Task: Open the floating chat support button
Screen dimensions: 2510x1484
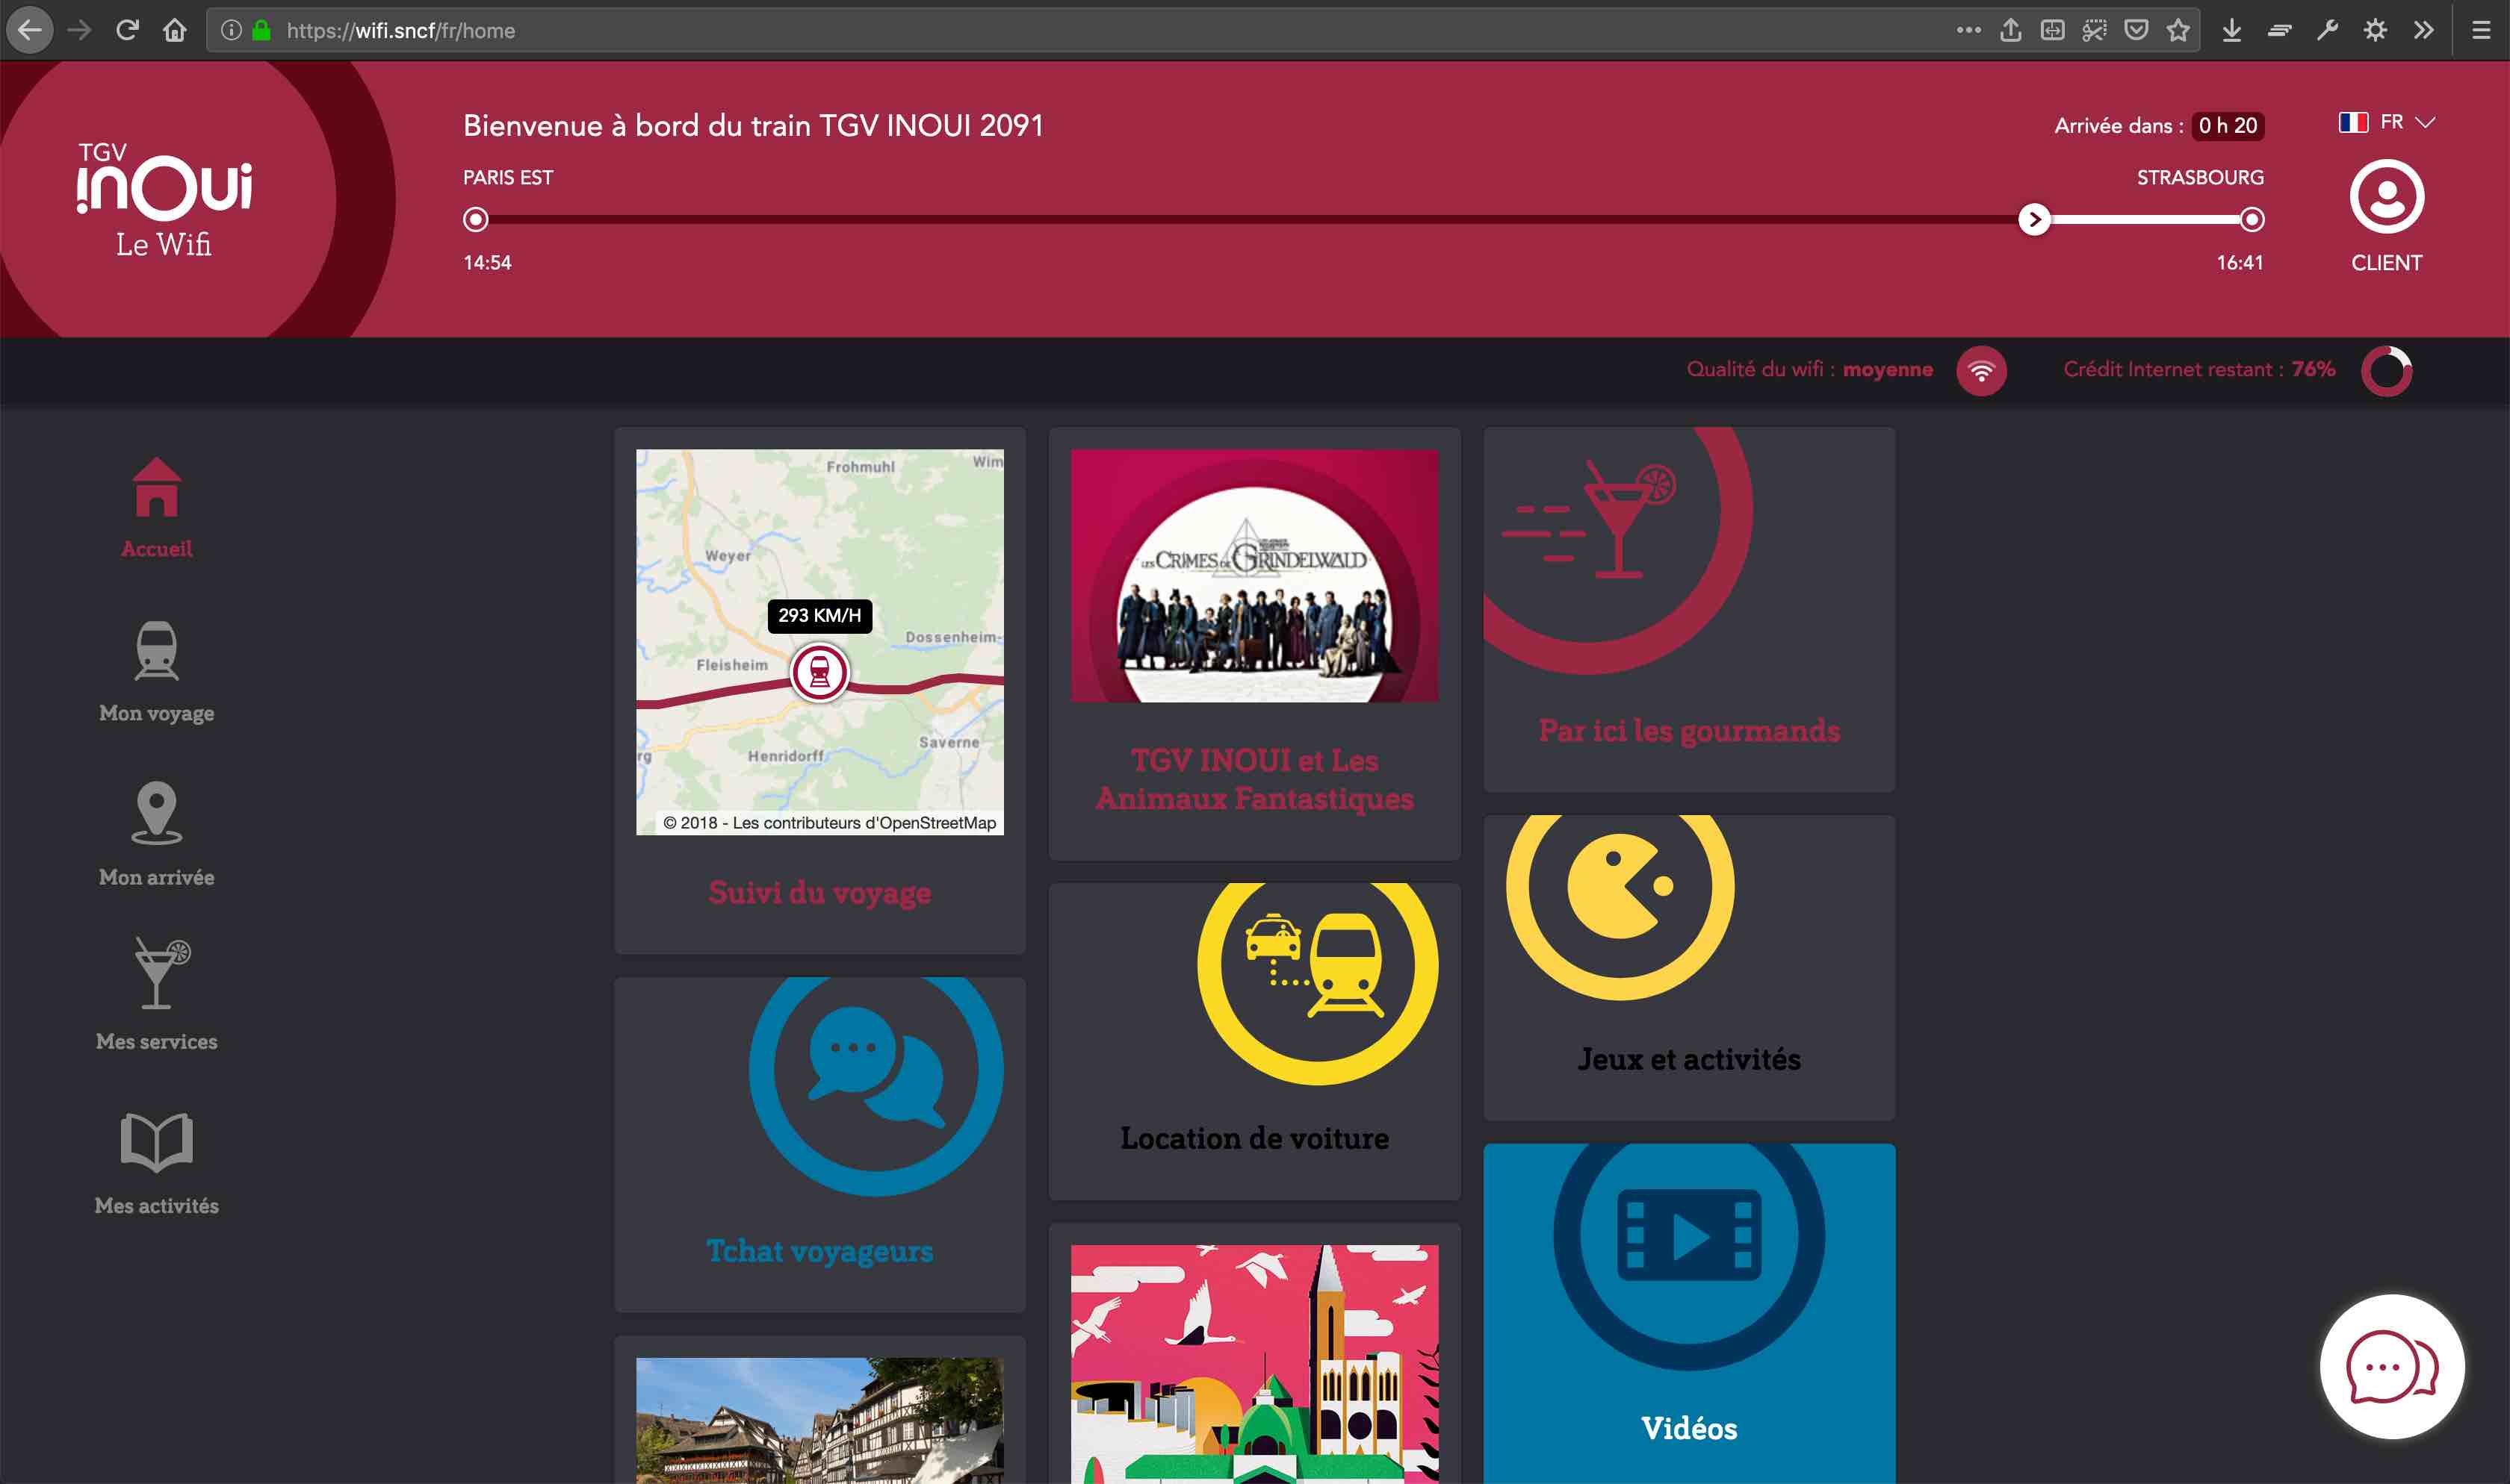Action: pyautogui.click(x=2392, y=1367)
